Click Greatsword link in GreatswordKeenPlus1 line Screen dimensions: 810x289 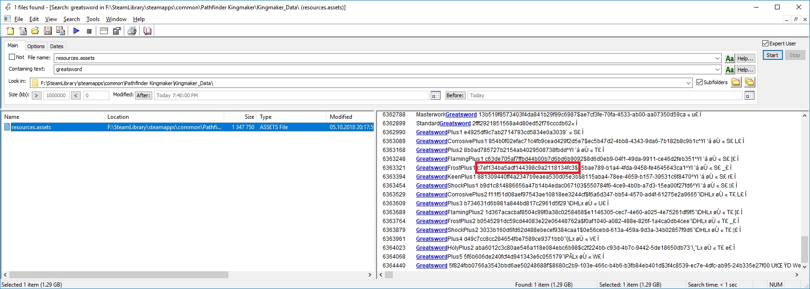pyautogui.click(x=432, y=177)
